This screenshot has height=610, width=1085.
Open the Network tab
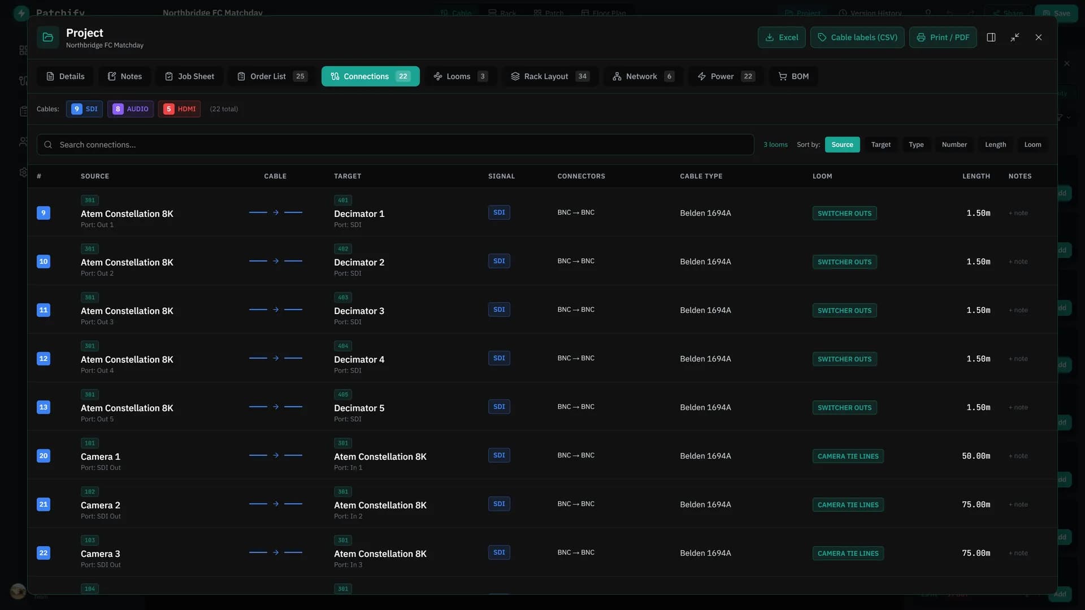click(643, 76)
